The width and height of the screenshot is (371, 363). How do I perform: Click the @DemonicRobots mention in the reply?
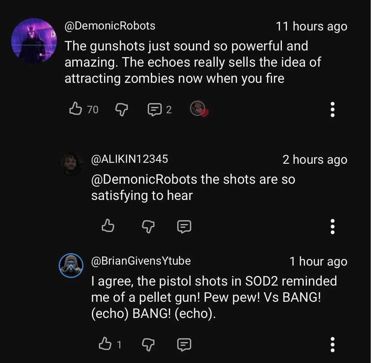[x=144, y=179]
